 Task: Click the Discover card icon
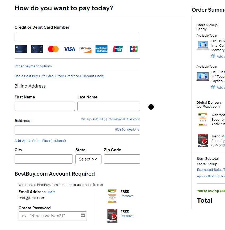coord(85,49)
